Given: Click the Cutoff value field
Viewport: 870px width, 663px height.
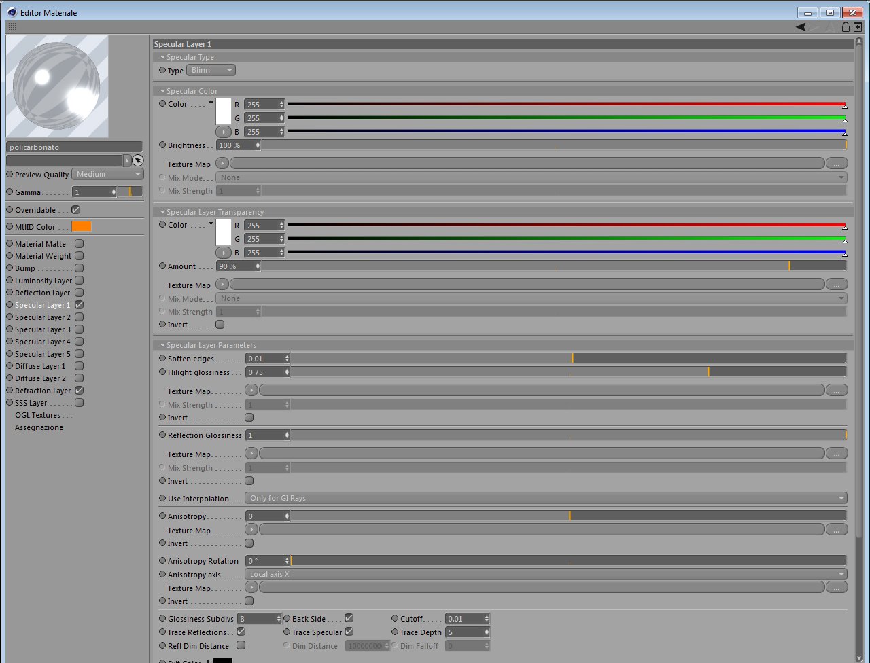Looking at the screenshot, I should [465, 618].
